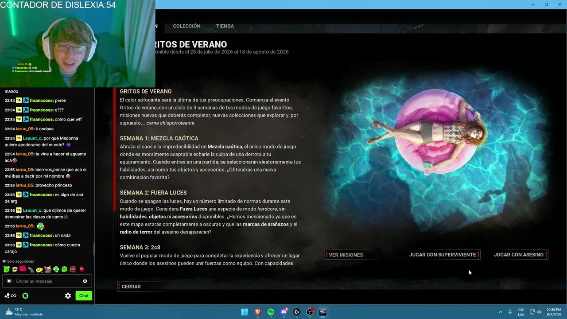
Task: Click the 'como que wtf' chat message
Action: click(68, 120)
